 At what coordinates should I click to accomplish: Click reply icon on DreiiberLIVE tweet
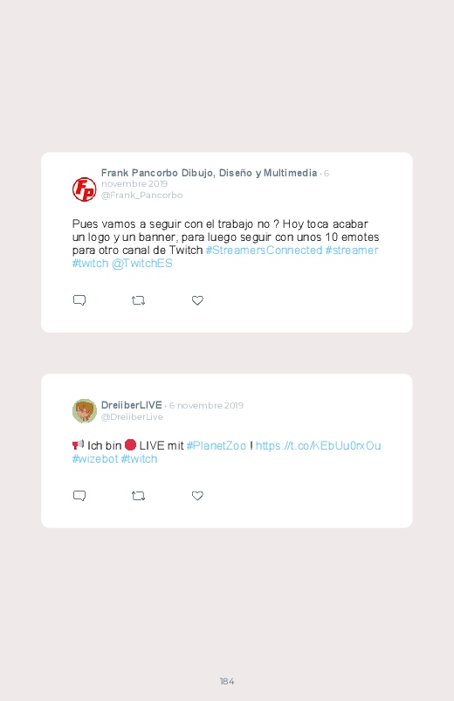pos(79,495)
